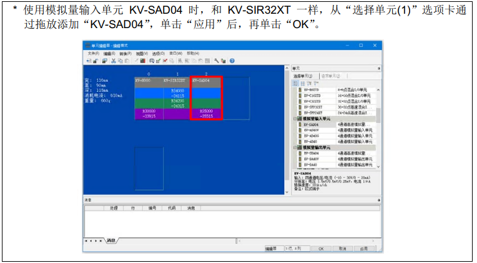Select KV-AD40V in the unit list
This screenshot has height=263, width=477.
point(311,131)
